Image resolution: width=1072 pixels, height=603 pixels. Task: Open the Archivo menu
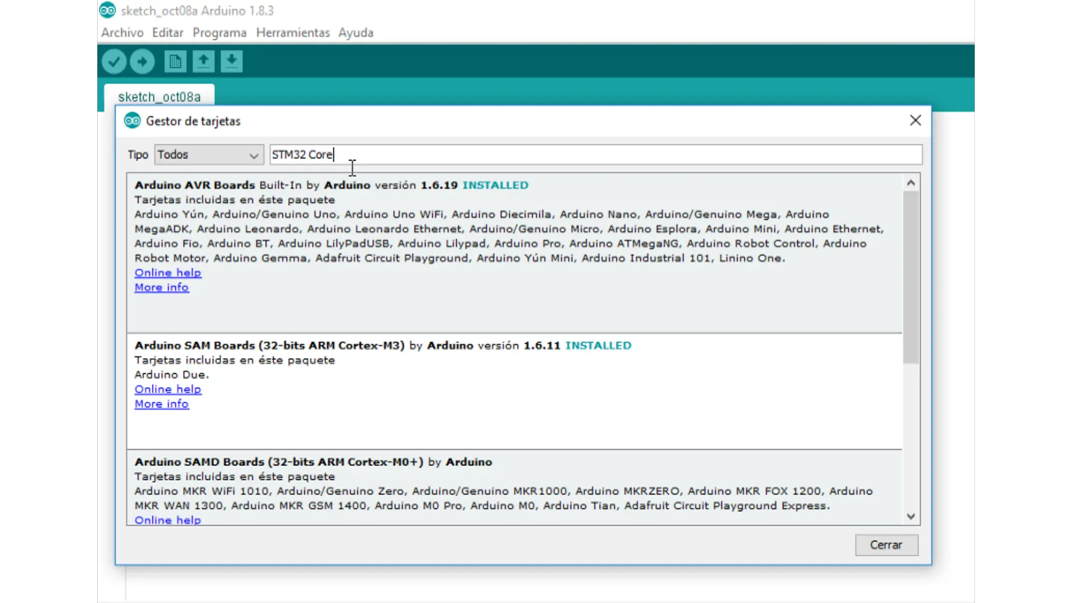coord(122,32)
